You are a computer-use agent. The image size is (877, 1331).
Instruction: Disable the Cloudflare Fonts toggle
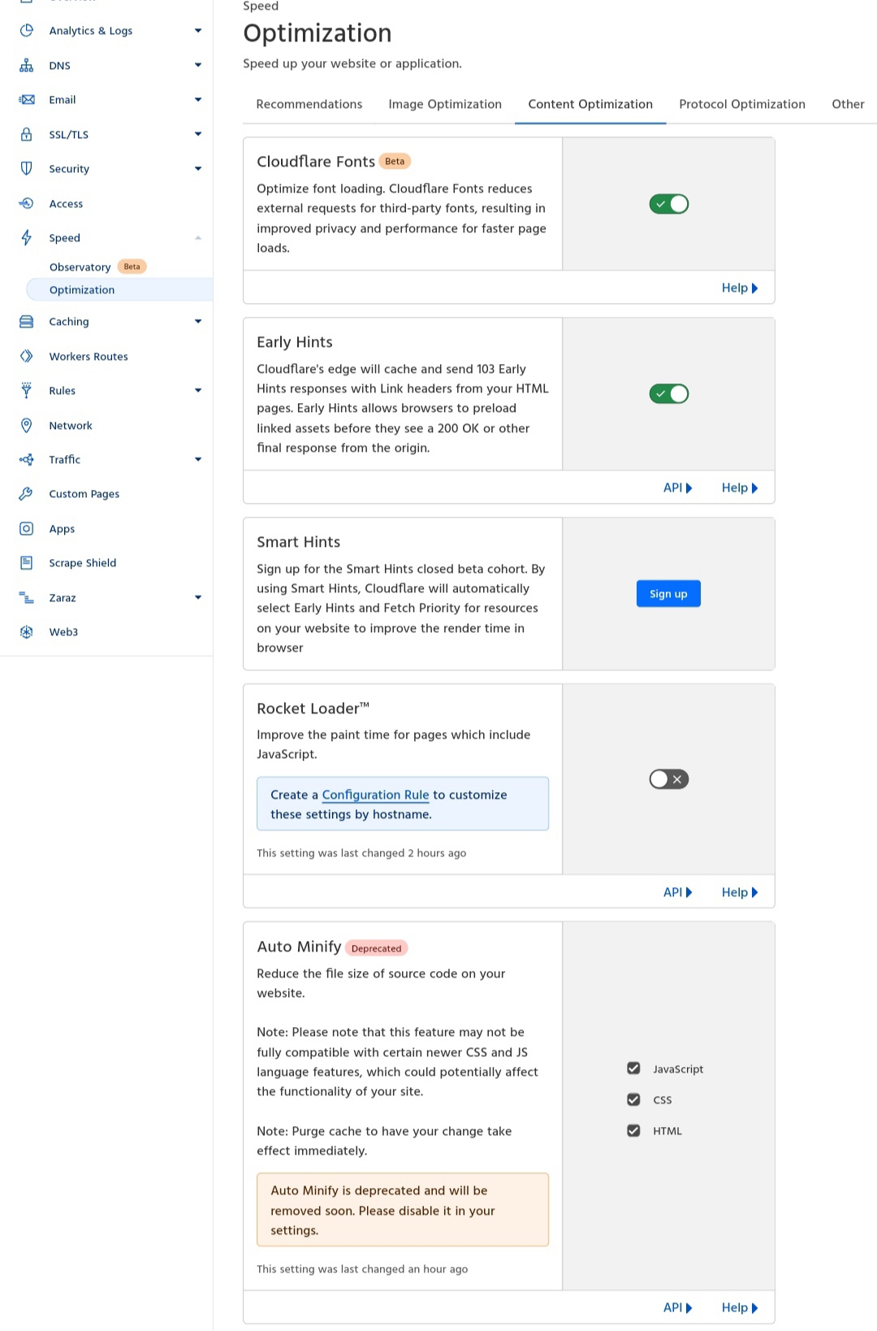point(669,204)
